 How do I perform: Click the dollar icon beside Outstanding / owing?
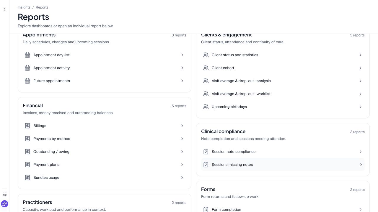pos(27,152)
